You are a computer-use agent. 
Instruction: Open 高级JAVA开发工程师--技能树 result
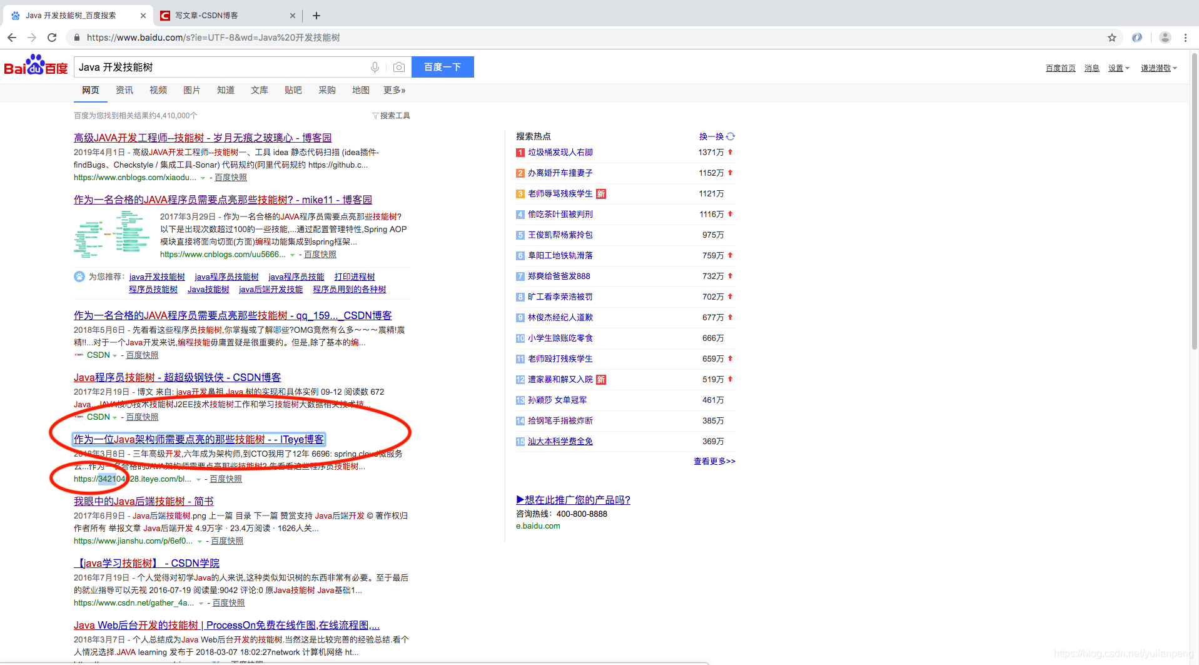(203, 138)
